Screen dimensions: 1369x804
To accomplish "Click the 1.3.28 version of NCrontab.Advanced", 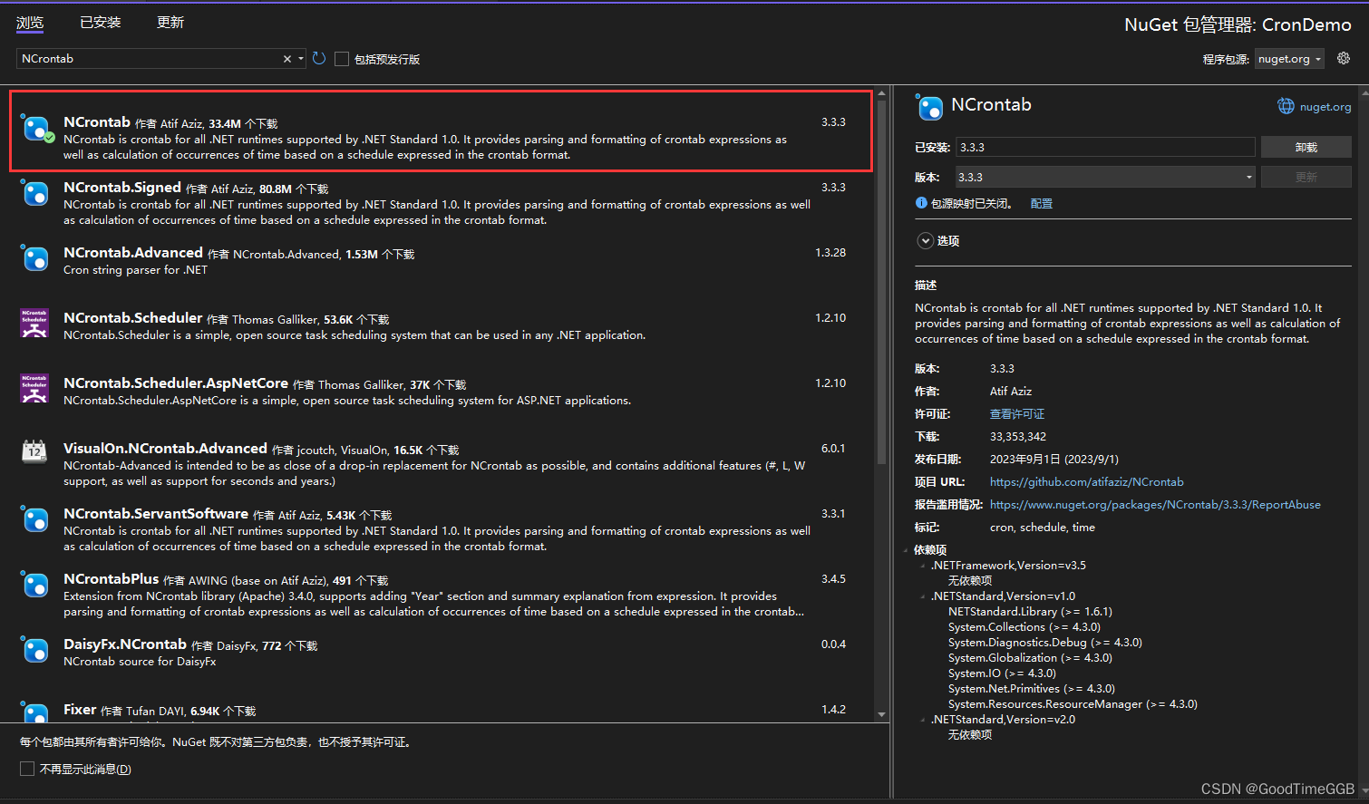I will point(830,253).
